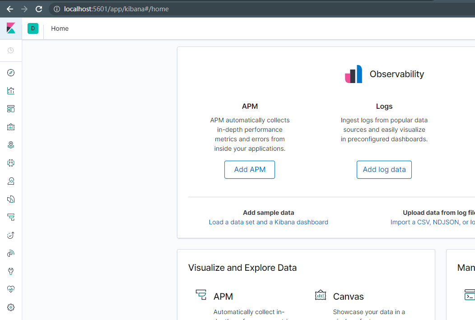
Task: Click the Home breadcrumb
Action: pos(60,28)
